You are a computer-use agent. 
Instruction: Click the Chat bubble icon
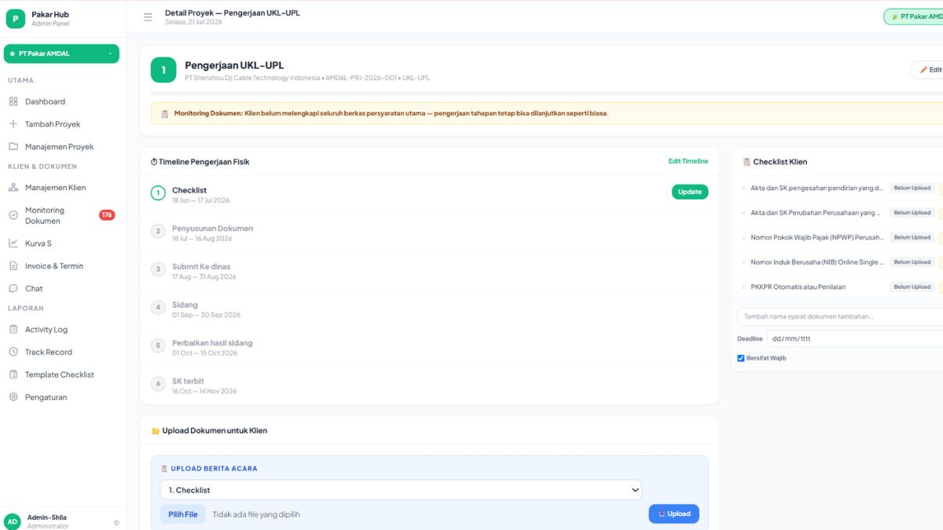[x=13, y=289]
